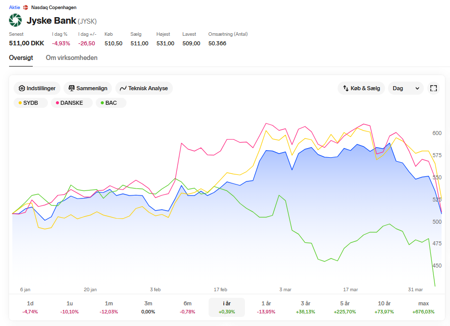Open Indstillinger chart settings

pyautogui.click(x=37, y=88)
